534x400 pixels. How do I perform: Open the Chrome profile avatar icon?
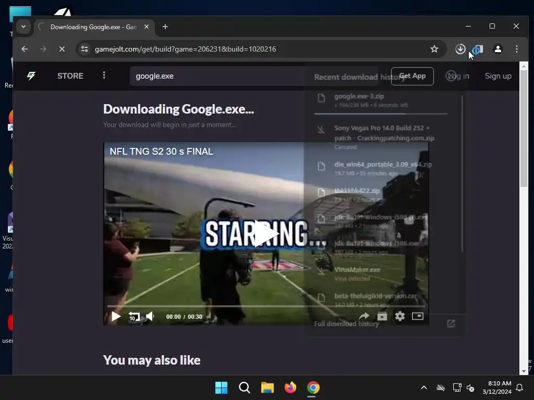pyautogui.click(x=498, y=49)
